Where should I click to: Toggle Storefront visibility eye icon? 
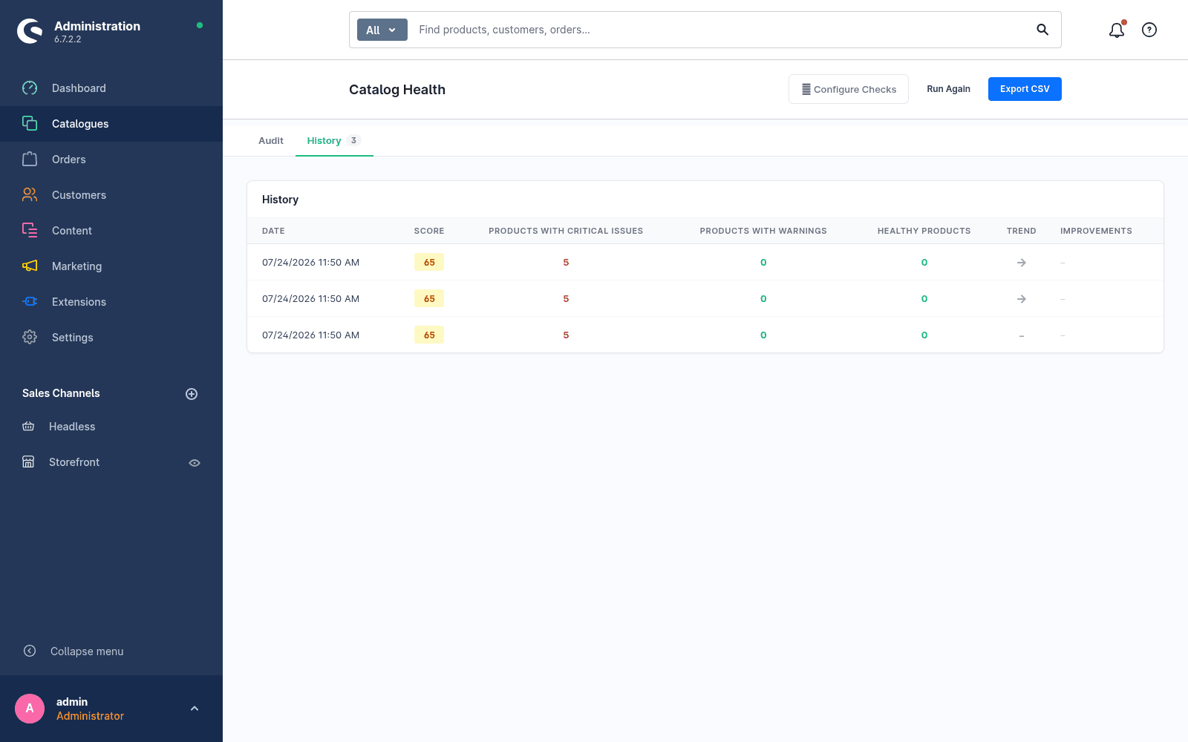click(195, 463)
